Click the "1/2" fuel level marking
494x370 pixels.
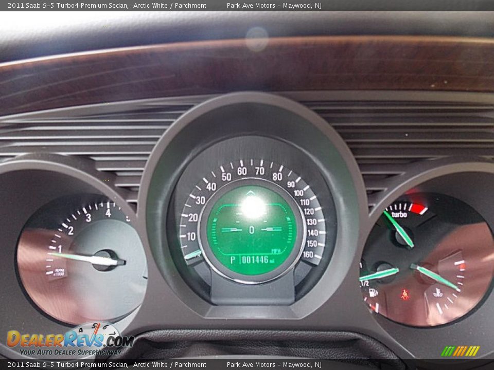click(x=364, y=284)
